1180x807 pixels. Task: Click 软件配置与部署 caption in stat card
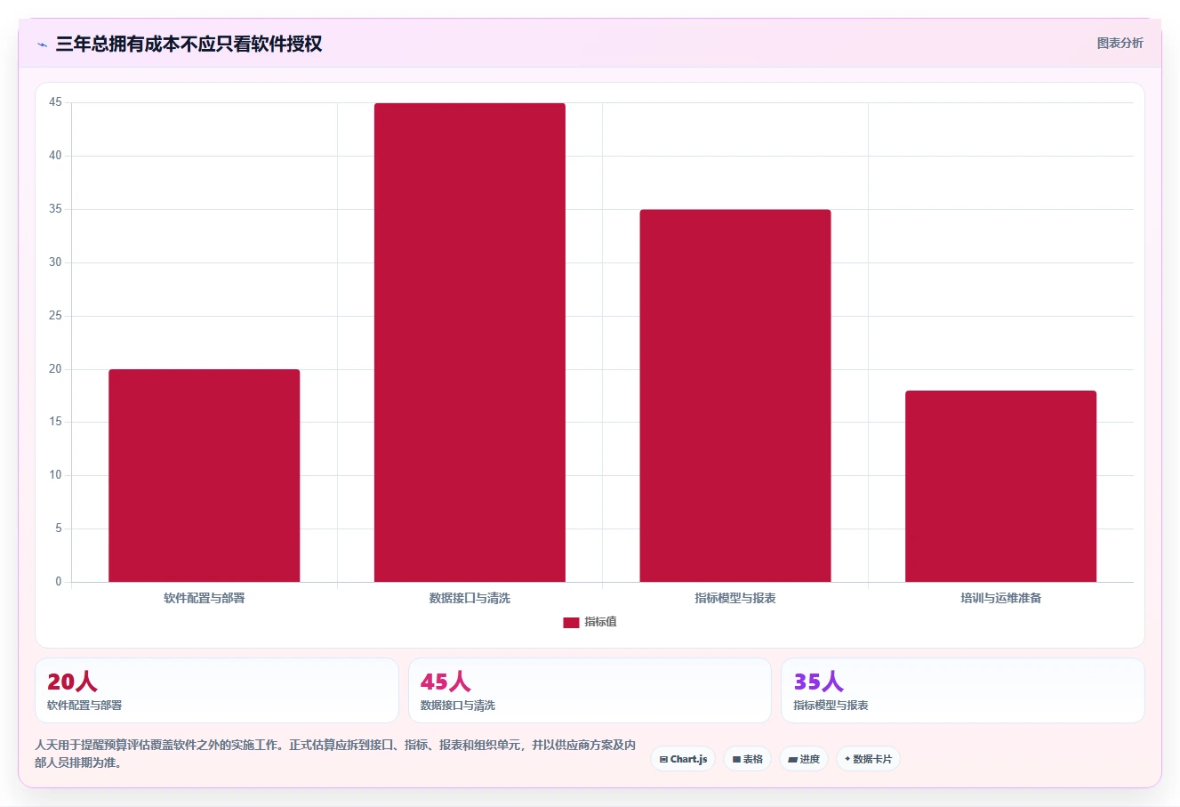(x=84, y=706)
